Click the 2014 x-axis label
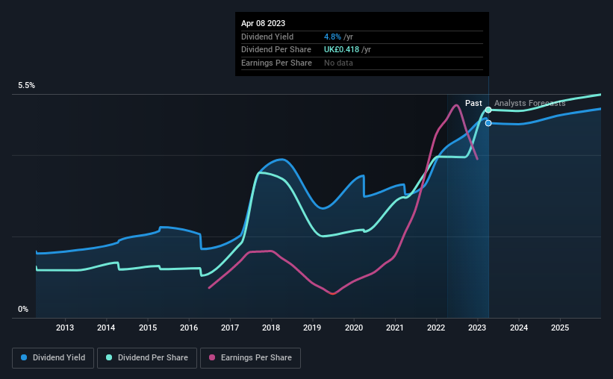This screenshot has height=379, width=613. (106, 328)
